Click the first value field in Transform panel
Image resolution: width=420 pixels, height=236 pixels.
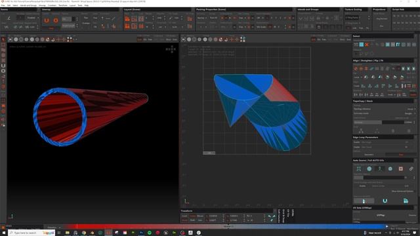coord(214,216)
